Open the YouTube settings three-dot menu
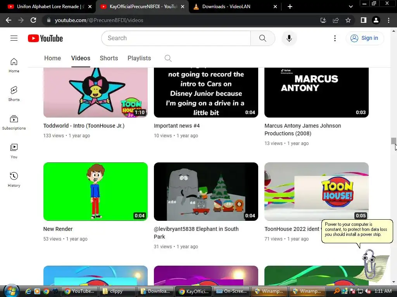The width and height of the screenshot is (397, 297). (335, 38)
